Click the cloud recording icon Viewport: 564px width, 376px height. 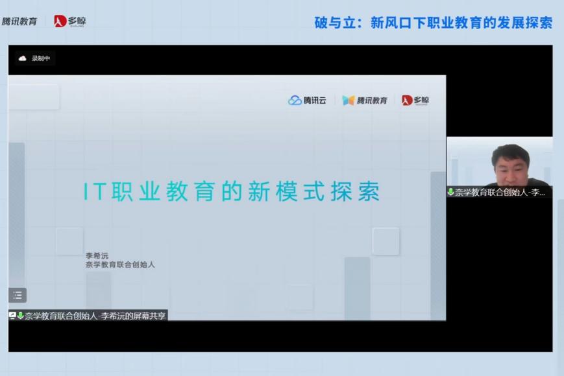coord(23,58)
